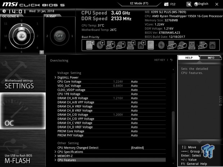This screenshot has width=223, height=167.
Task: Click the English language label
Action: tap(203, 4)
